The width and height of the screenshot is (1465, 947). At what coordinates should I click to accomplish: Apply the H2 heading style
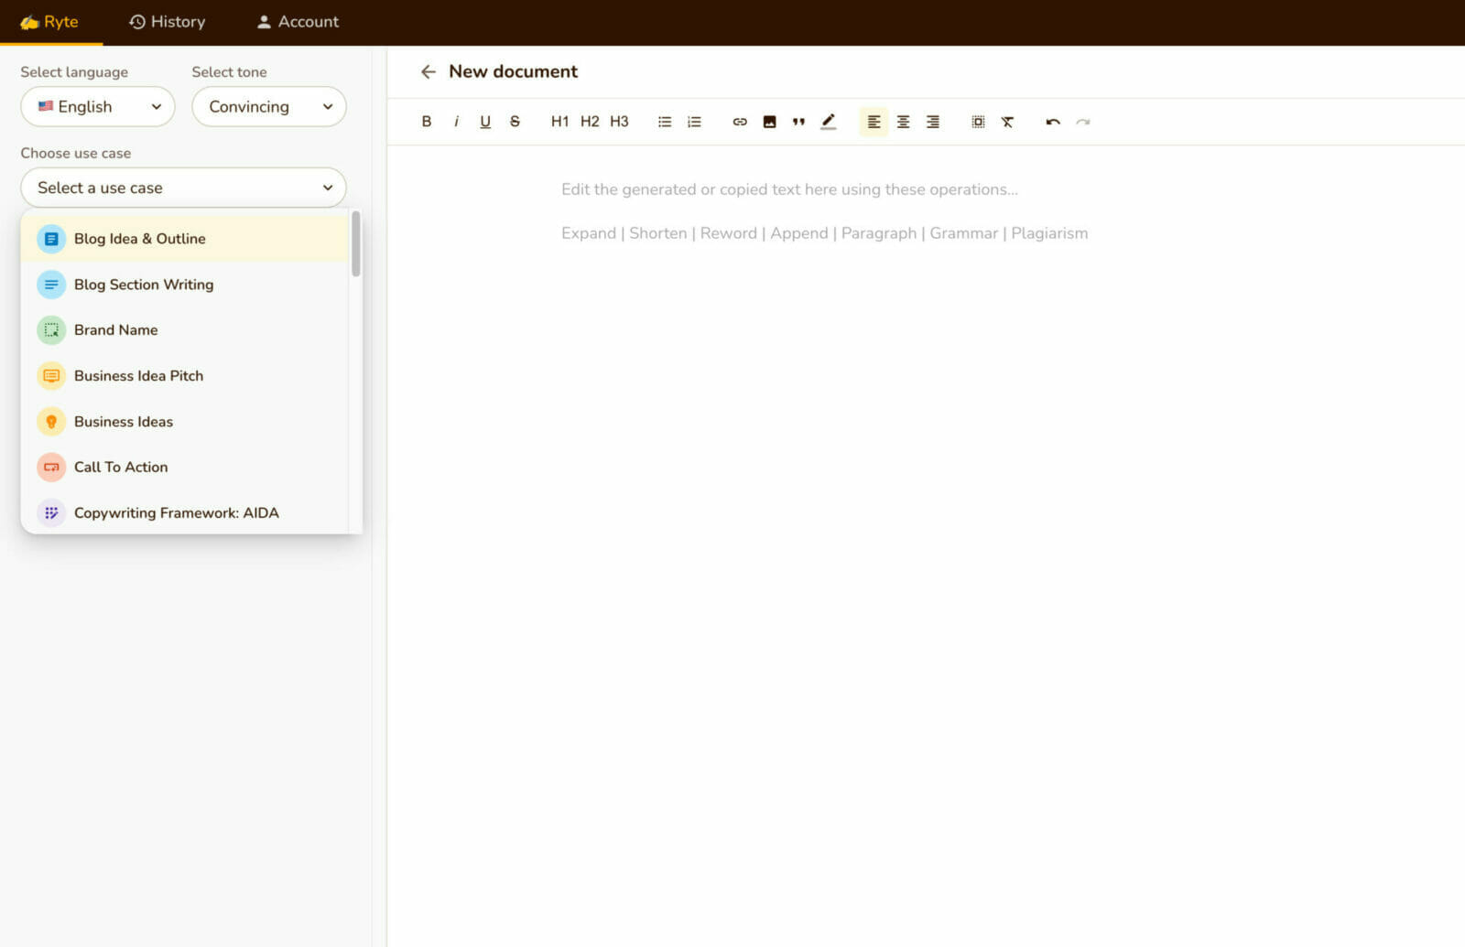click(590, 122)
